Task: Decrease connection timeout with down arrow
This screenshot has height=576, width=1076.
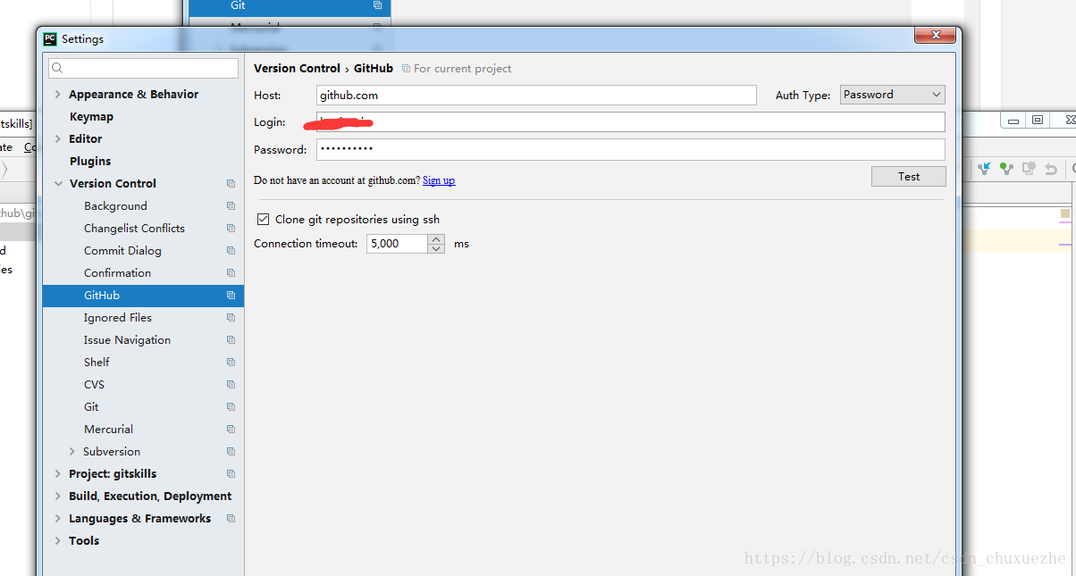Action: (436, 248)
